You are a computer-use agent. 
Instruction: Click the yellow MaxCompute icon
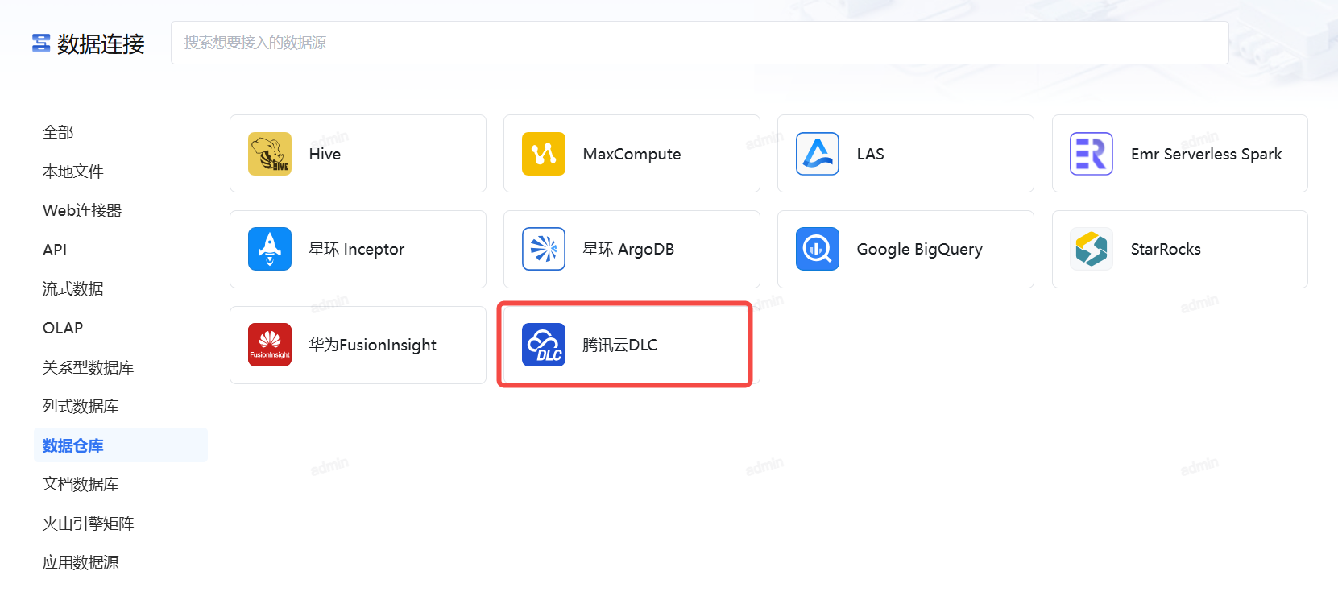click(544, 154)
